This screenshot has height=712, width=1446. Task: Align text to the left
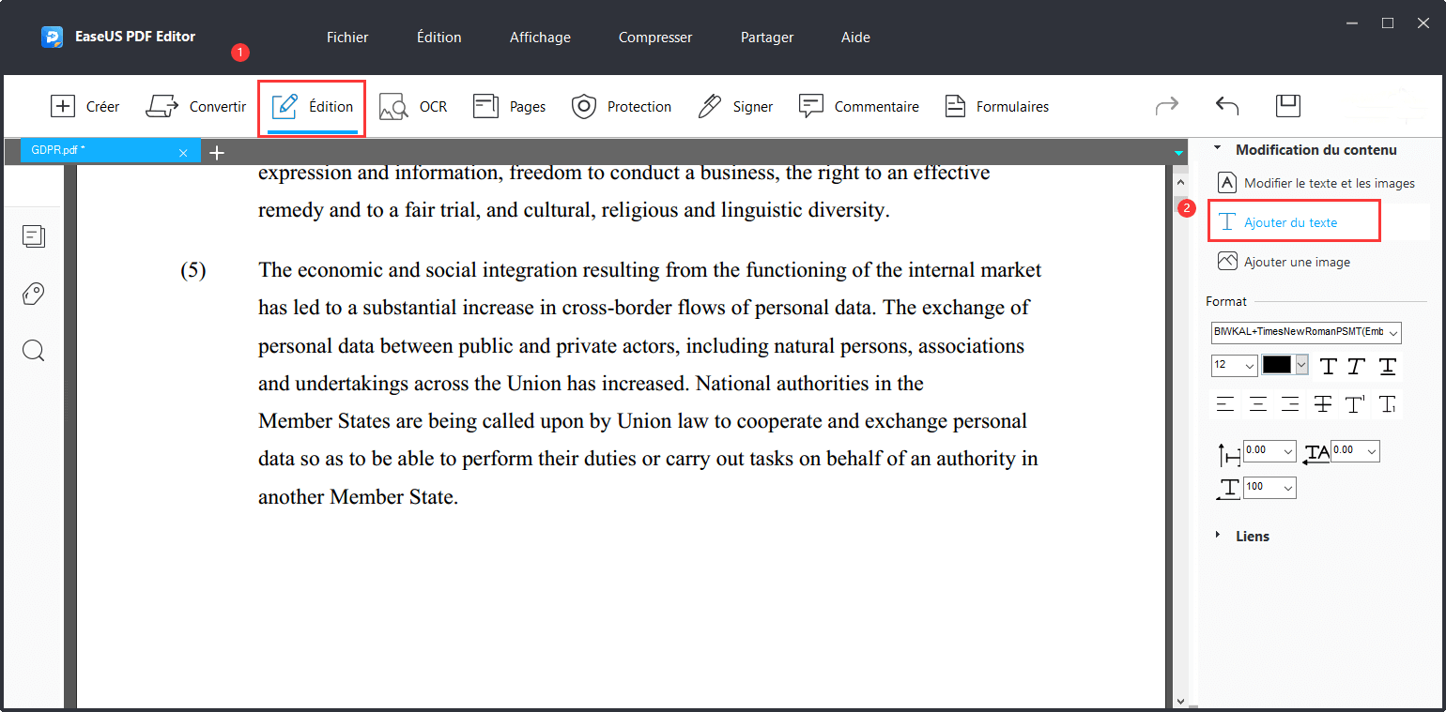point(1225,404)
